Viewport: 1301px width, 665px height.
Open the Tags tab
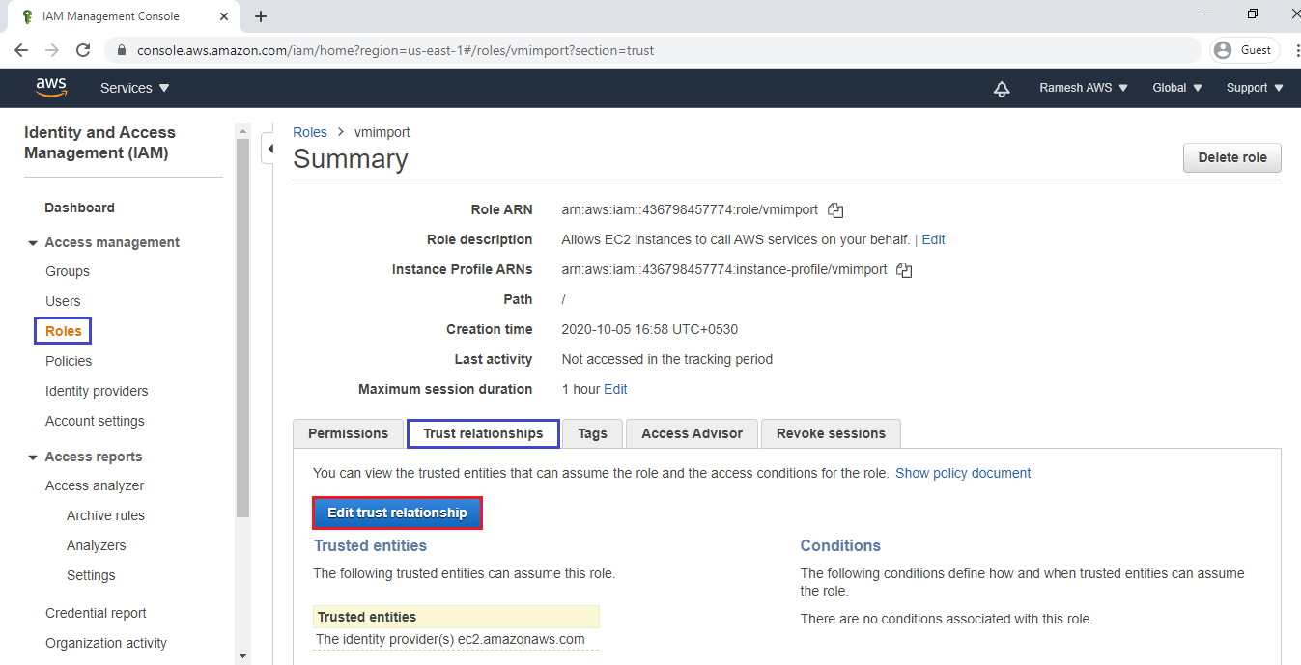[592, 433]
